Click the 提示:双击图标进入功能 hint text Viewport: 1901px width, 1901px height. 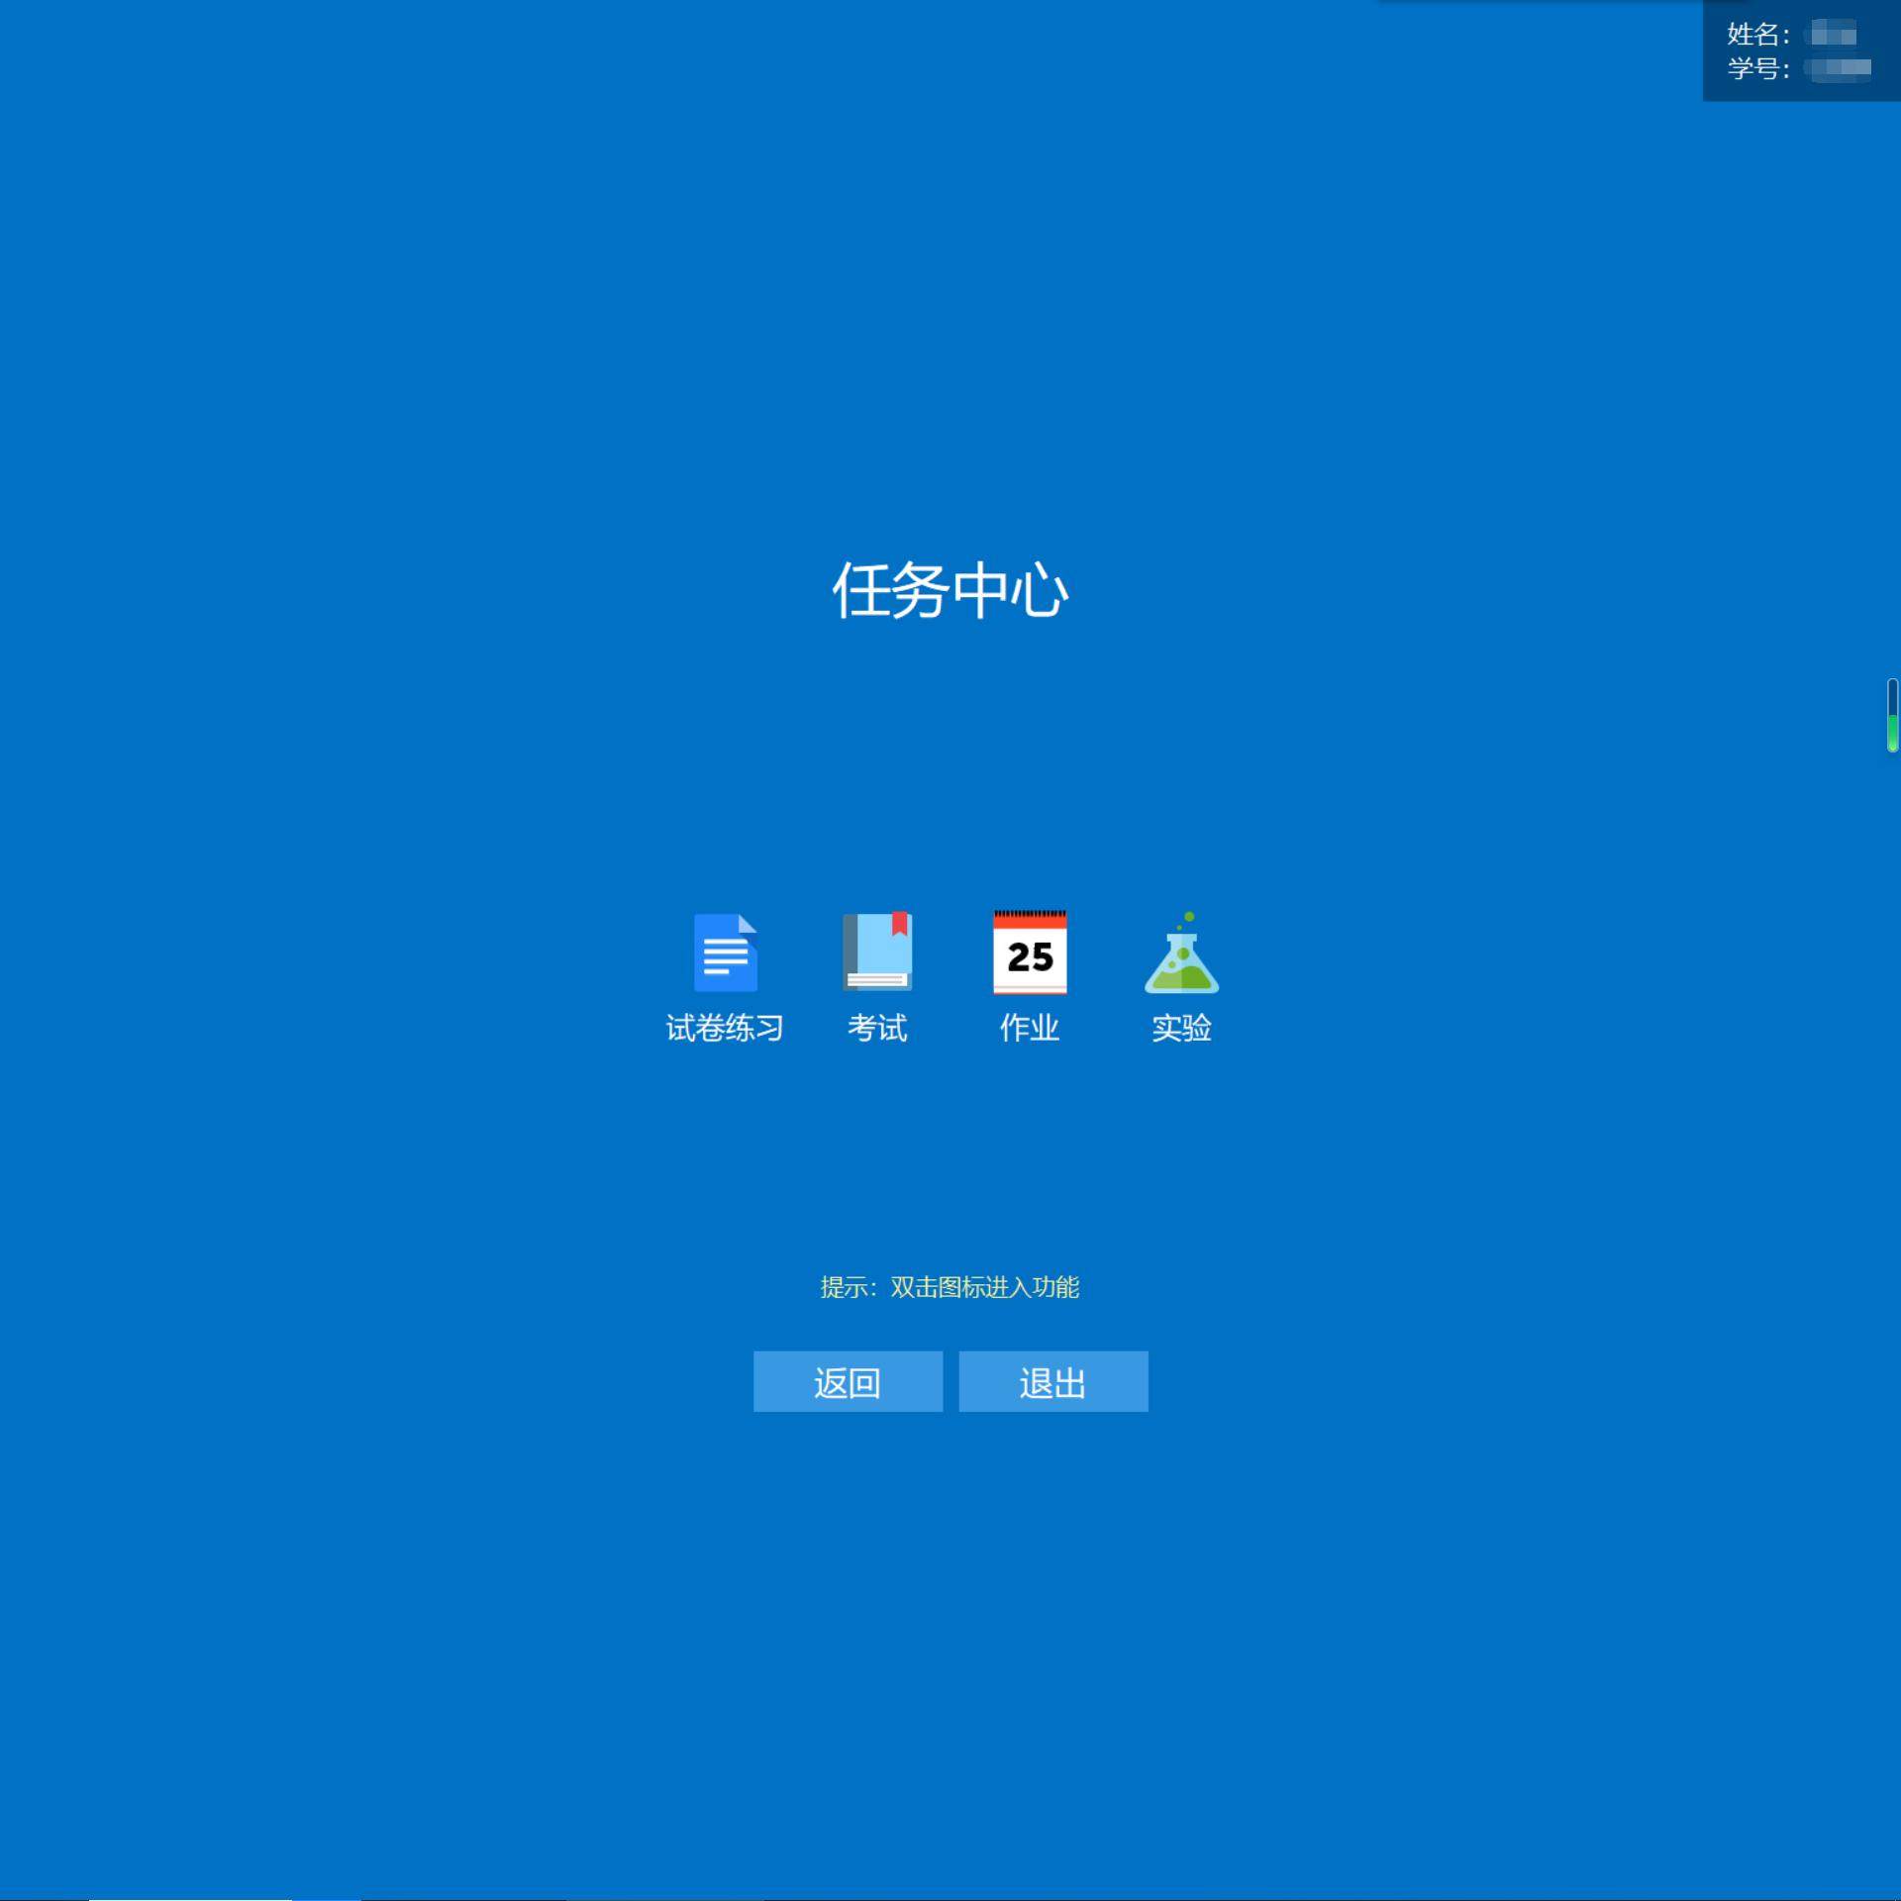(950, 1287)
